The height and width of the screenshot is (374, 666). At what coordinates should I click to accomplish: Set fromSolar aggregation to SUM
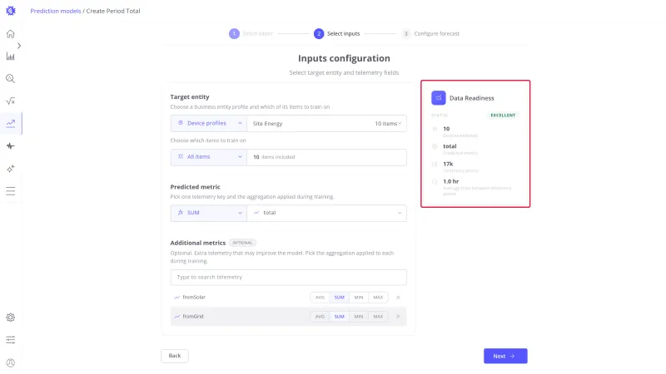[339, 298]
